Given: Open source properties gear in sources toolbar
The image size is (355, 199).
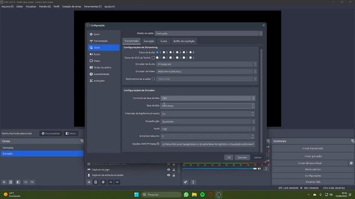Looking at the screenshot, I should (x=103, y=182).
